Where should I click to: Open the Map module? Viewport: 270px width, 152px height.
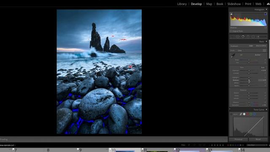click(209, 4)
